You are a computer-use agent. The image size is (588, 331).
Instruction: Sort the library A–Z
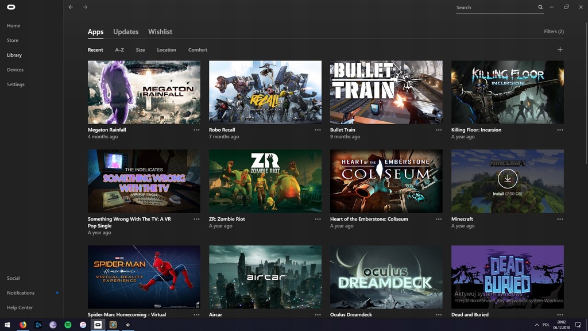coord(119,49)
